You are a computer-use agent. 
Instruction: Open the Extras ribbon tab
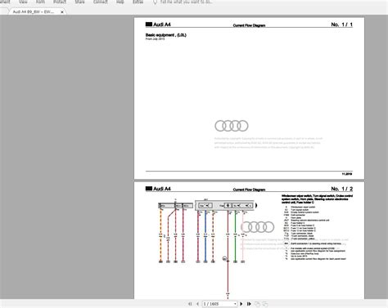tap(138, 2)
